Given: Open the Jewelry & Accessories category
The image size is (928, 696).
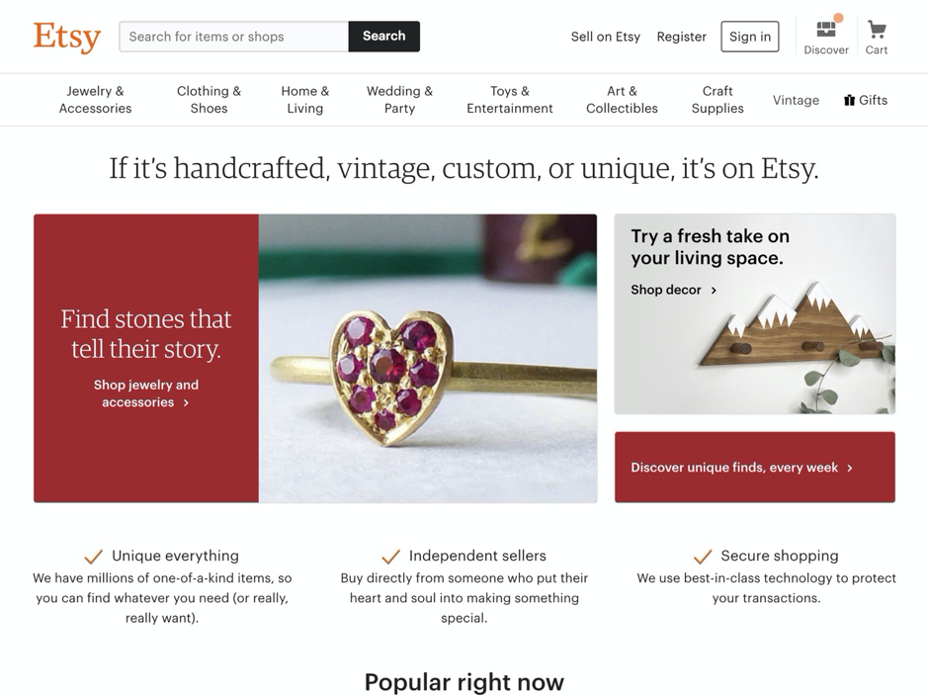Looking at the screenshot, I should tap(95, 99).
